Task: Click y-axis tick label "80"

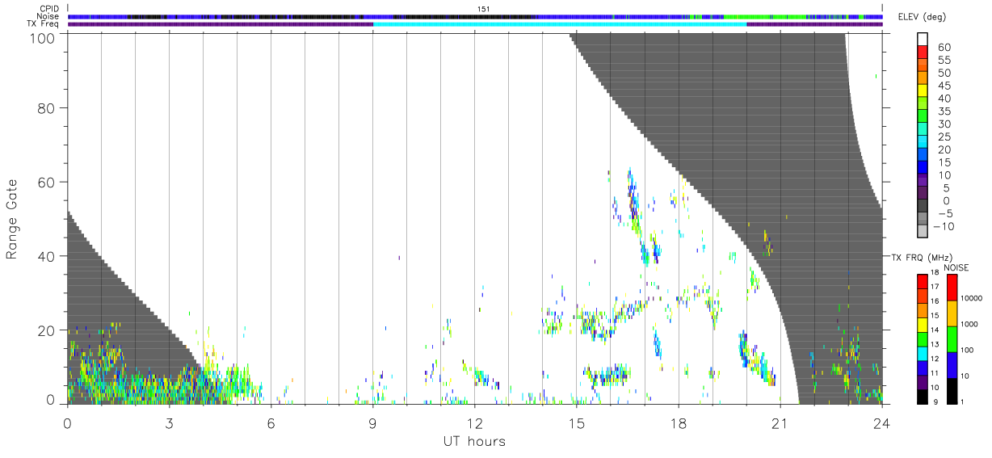Action: pyautogui.click(x=46, y=107)
